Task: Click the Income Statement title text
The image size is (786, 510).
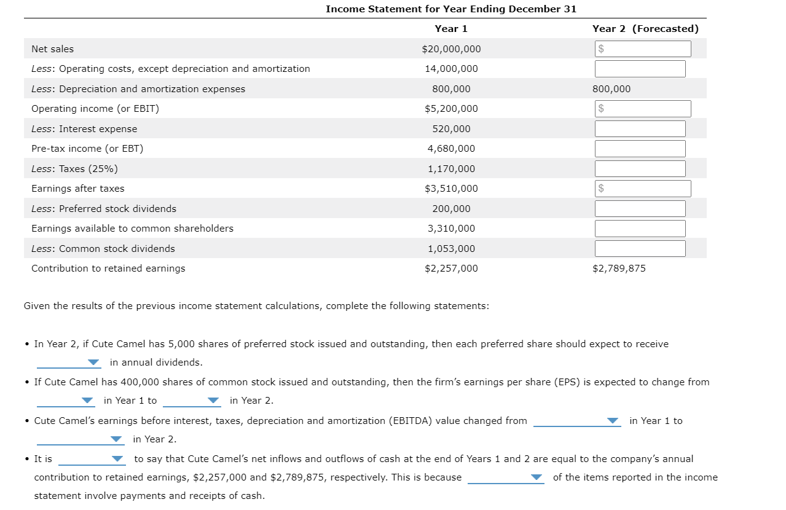Action: pos(450,9)
